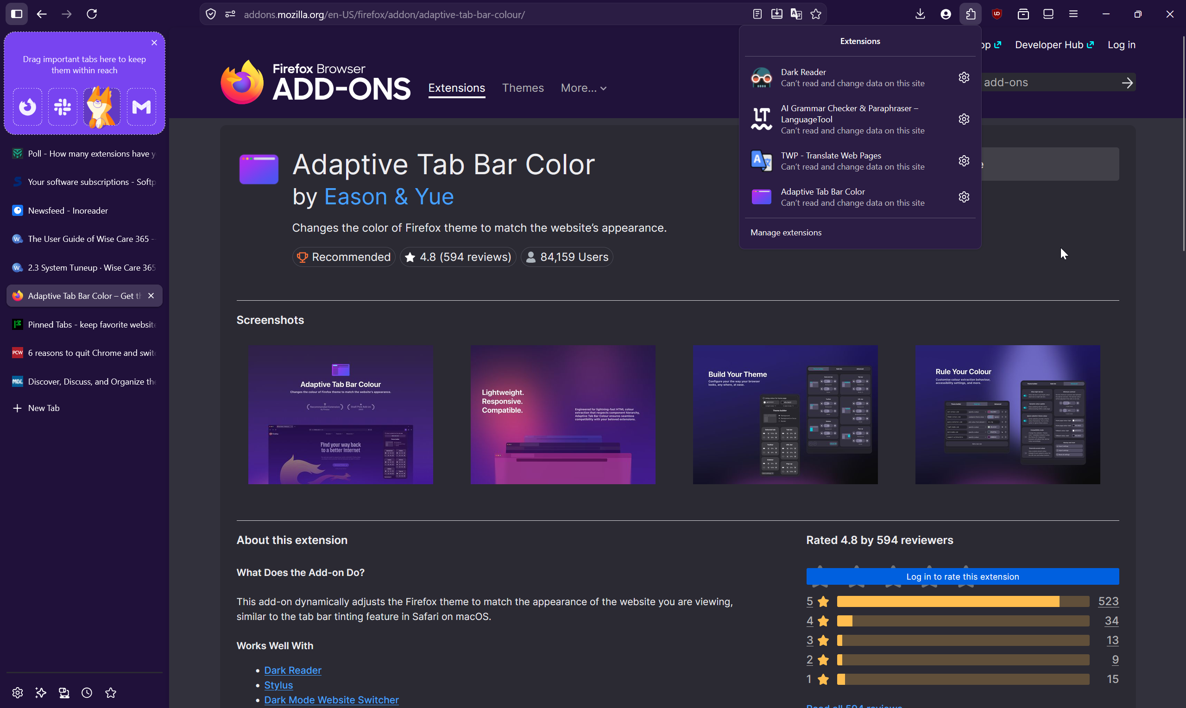Image resolution: width=1186 pixels, height=708 pixels.
Task: Select 'The User Guide of Wise Care 365' tab
Action: click(x=84, y=239)
